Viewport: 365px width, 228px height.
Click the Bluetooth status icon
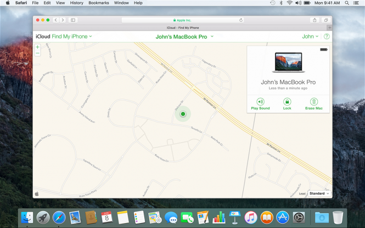(x=281, y=3)
